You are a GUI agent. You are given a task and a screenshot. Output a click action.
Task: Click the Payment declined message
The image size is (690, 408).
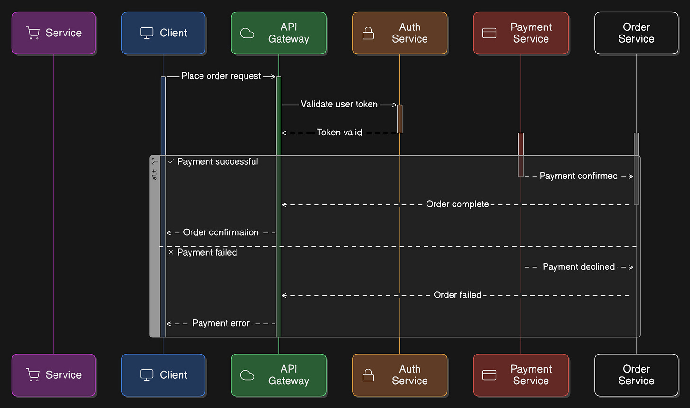579,267
